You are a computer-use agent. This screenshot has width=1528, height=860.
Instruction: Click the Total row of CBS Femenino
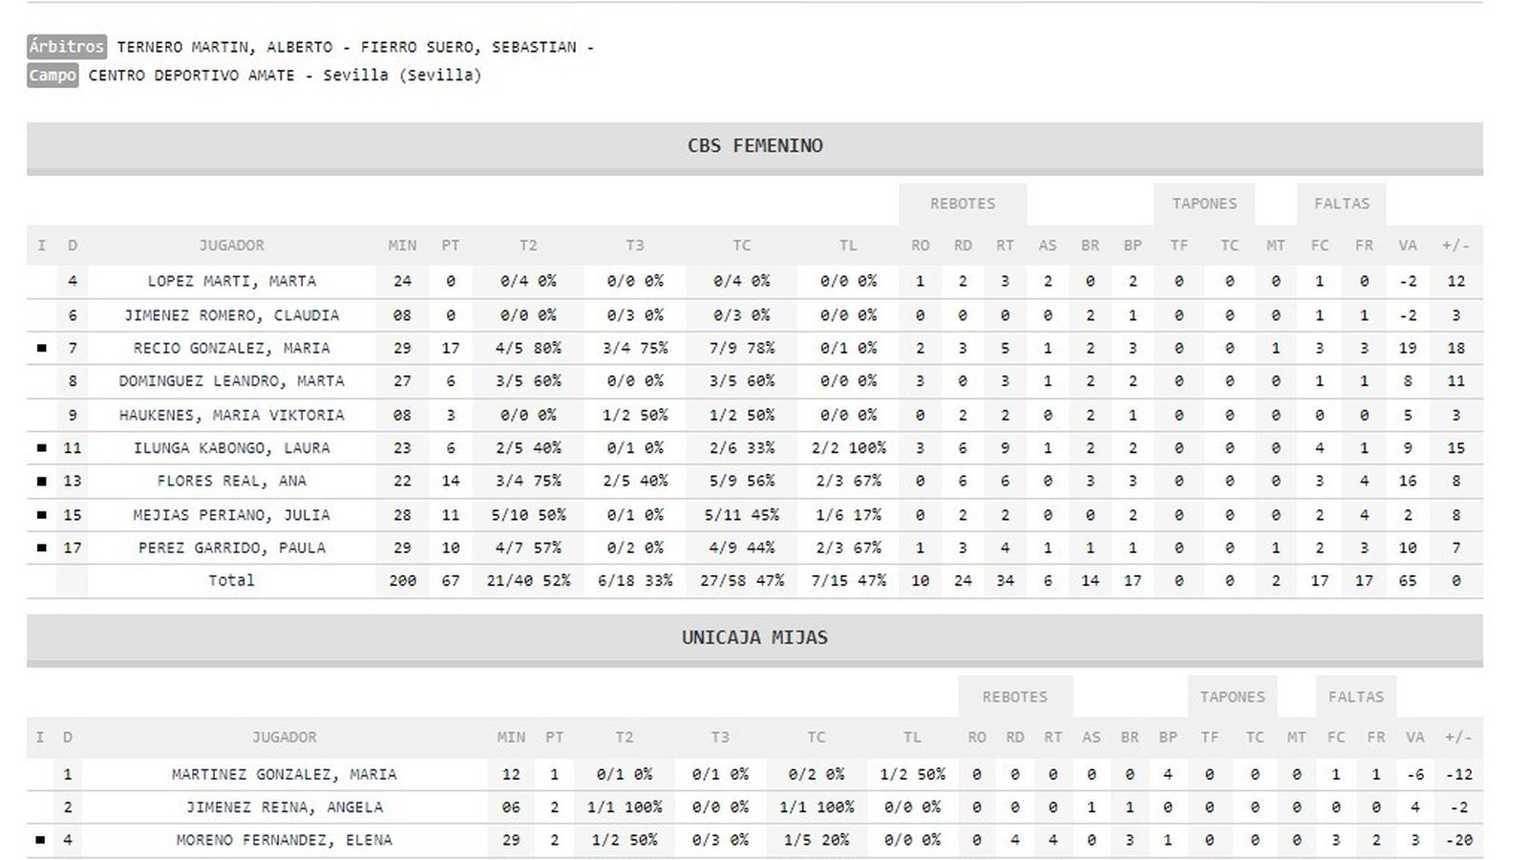click(231, 581)
